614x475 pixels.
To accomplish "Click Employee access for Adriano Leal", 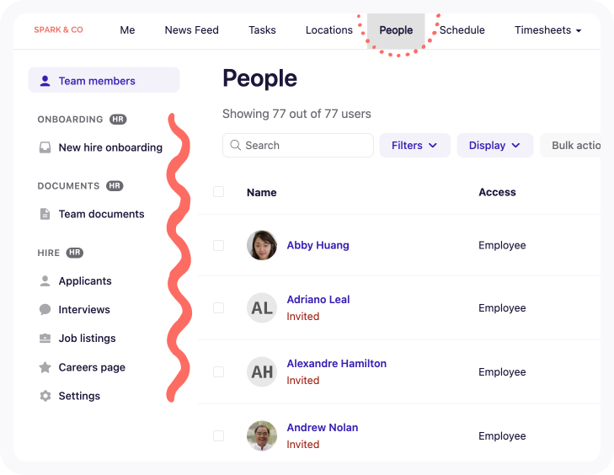I will point(502,308).
